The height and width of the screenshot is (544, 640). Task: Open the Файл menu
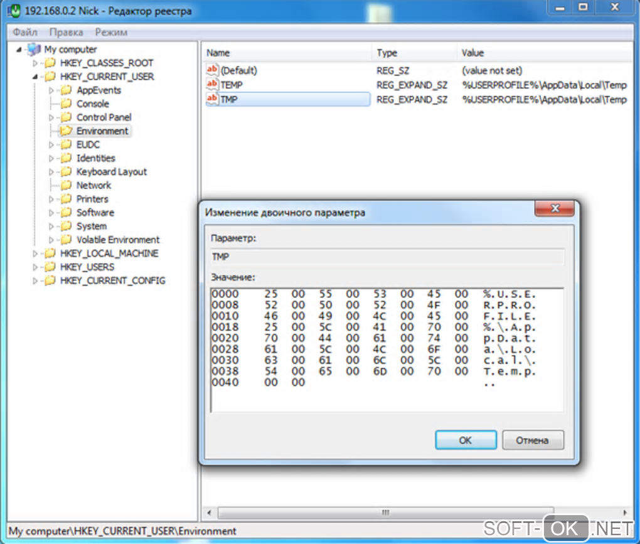[25, 32]
